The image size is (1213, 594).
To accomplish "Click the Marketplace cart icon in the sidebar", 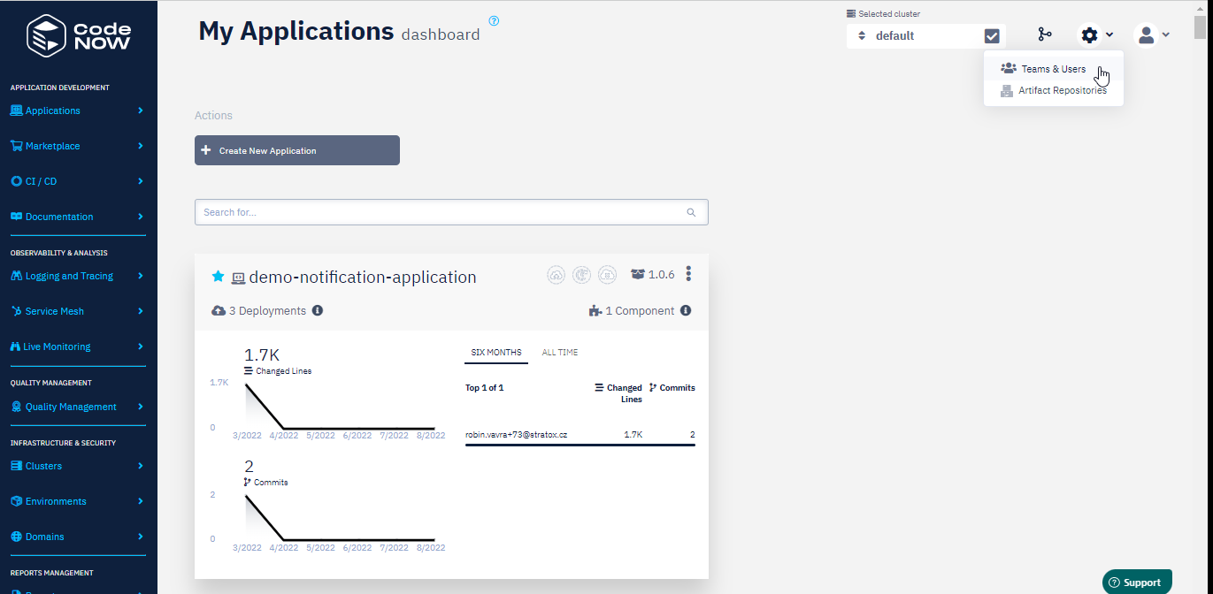I will [16, 146].
